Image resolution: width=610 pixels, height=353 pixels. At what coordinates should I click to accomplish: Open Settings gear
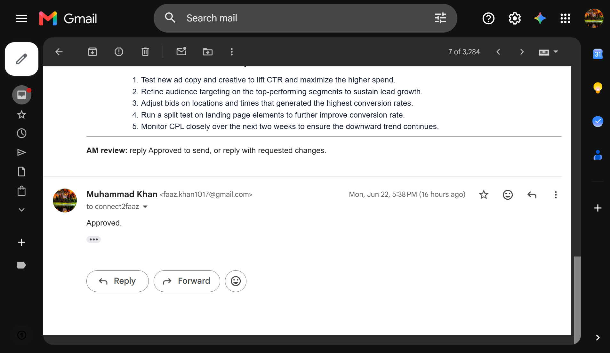(x=515, y=18)
